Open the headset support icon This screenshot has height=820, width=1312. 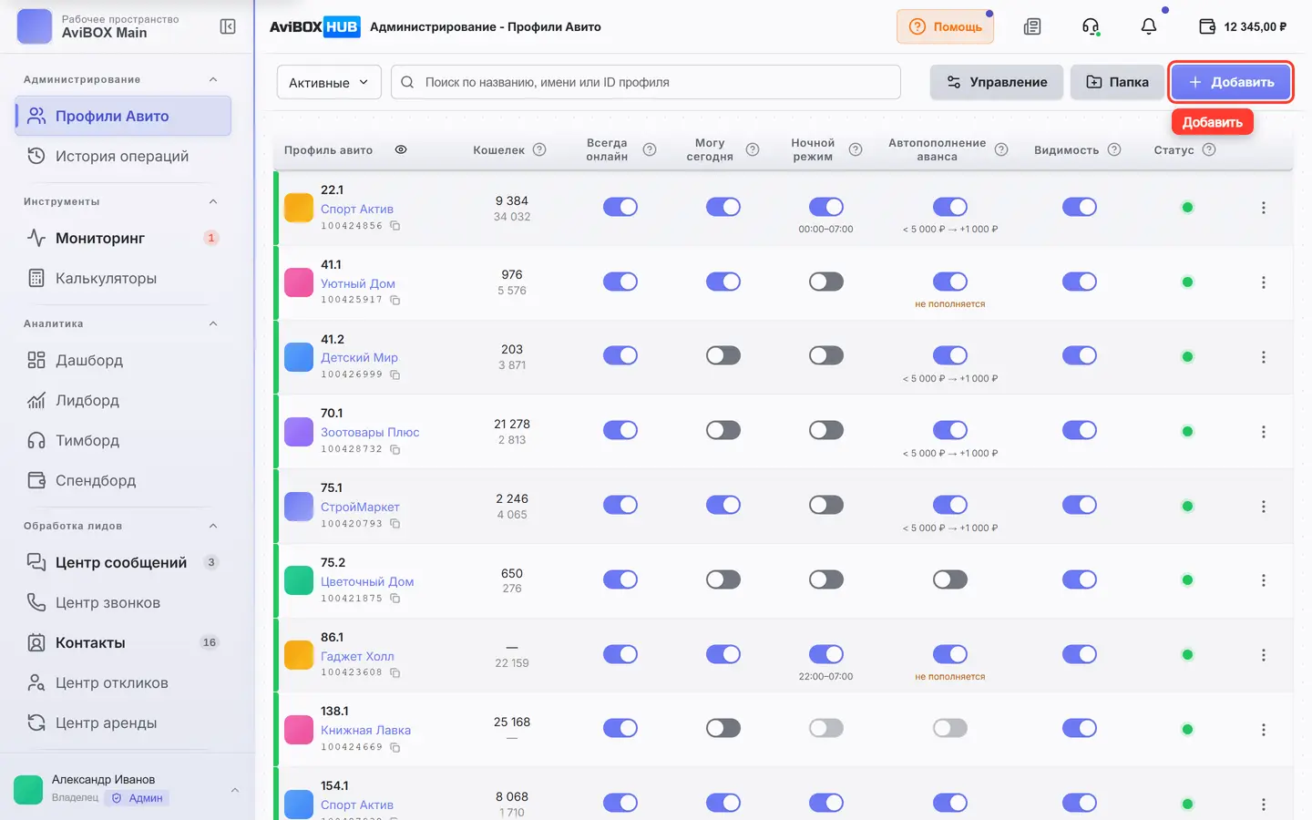click(1091, 26)
